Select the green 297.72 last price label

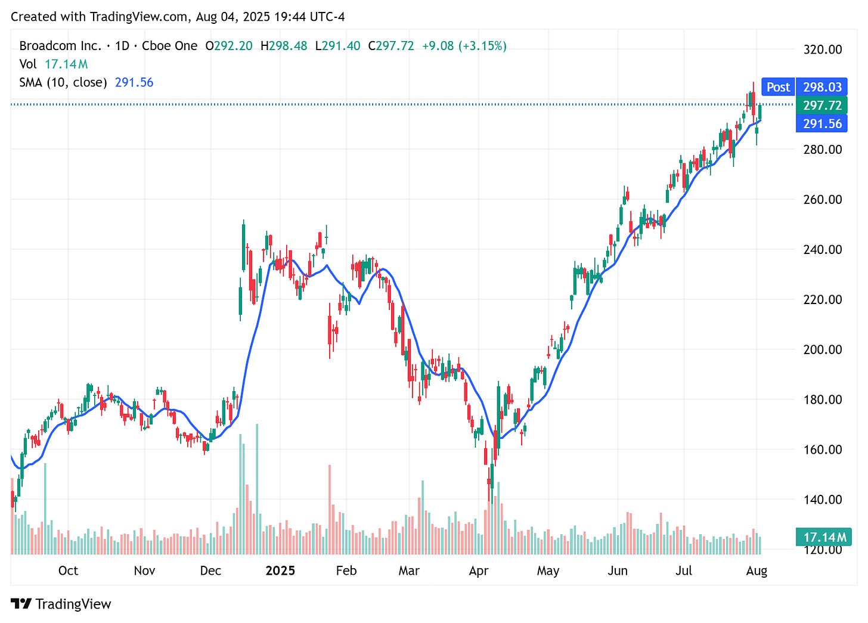tap(821, 106)
